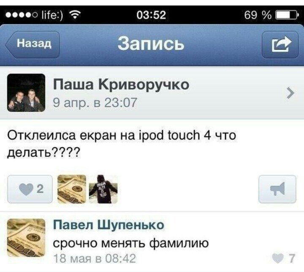
Task: Tap Паша Криворучко author name
Action: (121, 85)
